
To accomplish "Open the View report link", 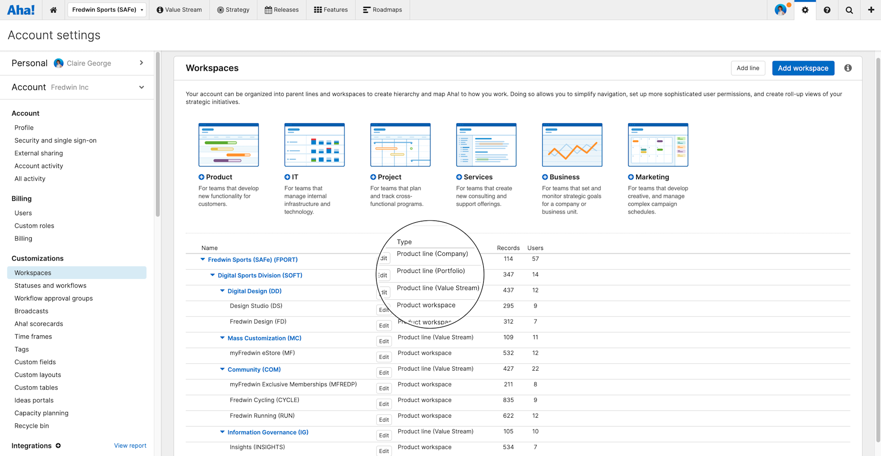I will point(130,445).
